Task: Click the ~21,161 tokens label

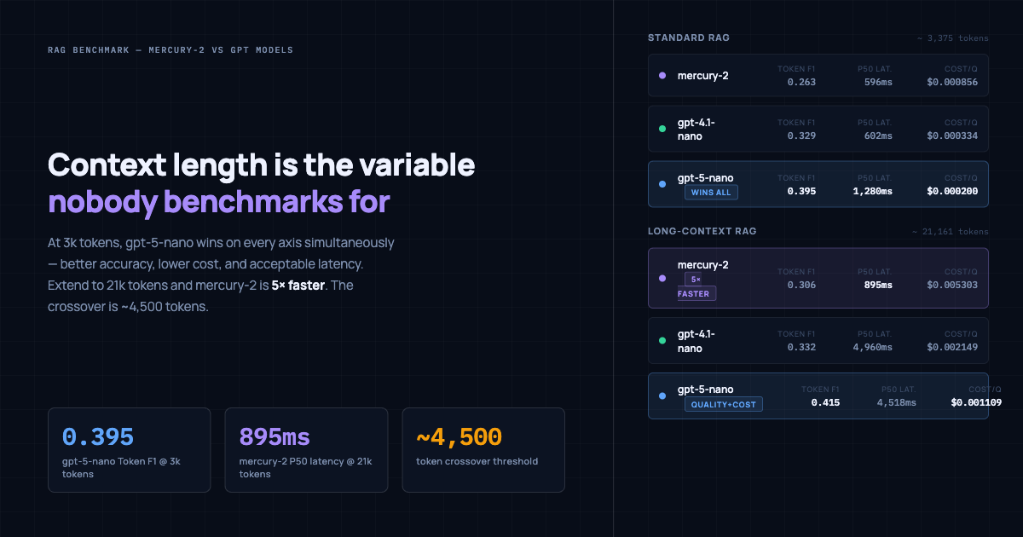Action: (950, 232)
